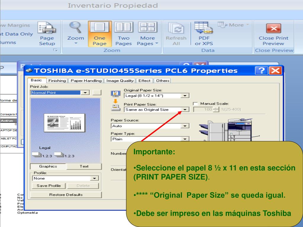Open the Others tab

(x=163, y=80)
